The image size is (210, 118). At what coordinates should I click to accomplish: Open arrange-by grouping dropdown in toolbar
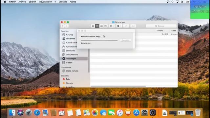pyautogui.click(x=112, y=26)
